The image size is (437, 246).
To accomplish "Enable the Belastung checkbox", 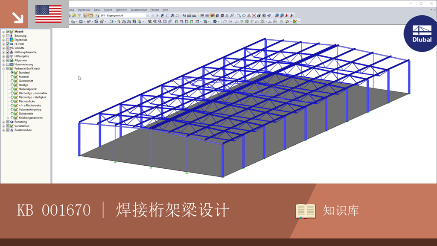I will (8, 36).
